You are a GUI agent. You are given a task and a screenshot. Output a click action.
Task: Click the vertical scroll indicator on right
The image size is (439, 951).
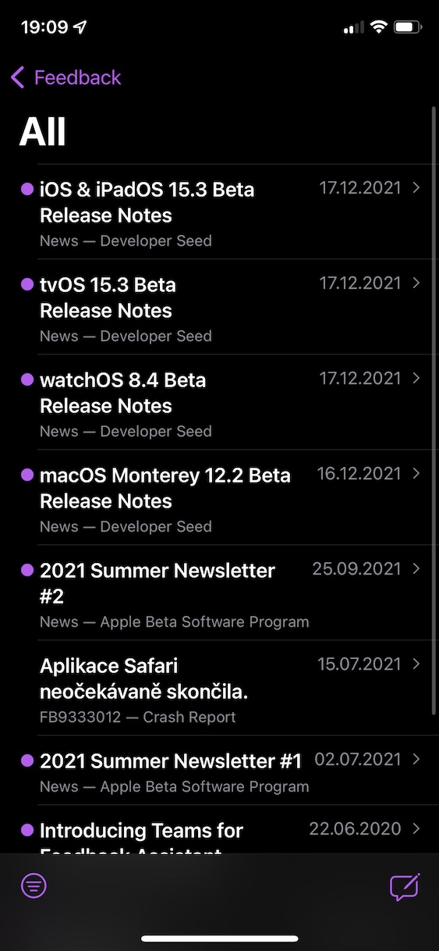(434, 411)
